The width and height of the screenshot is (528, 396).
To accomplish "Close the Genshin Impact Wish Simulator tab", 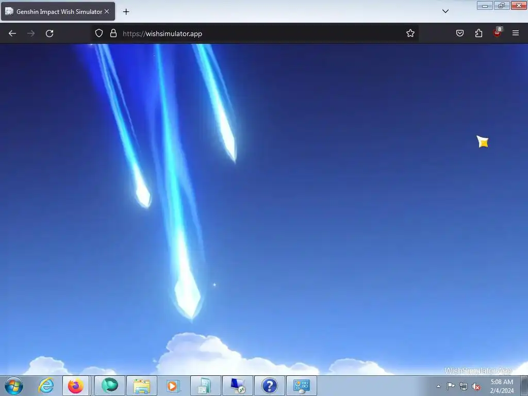I will point(107,11).
